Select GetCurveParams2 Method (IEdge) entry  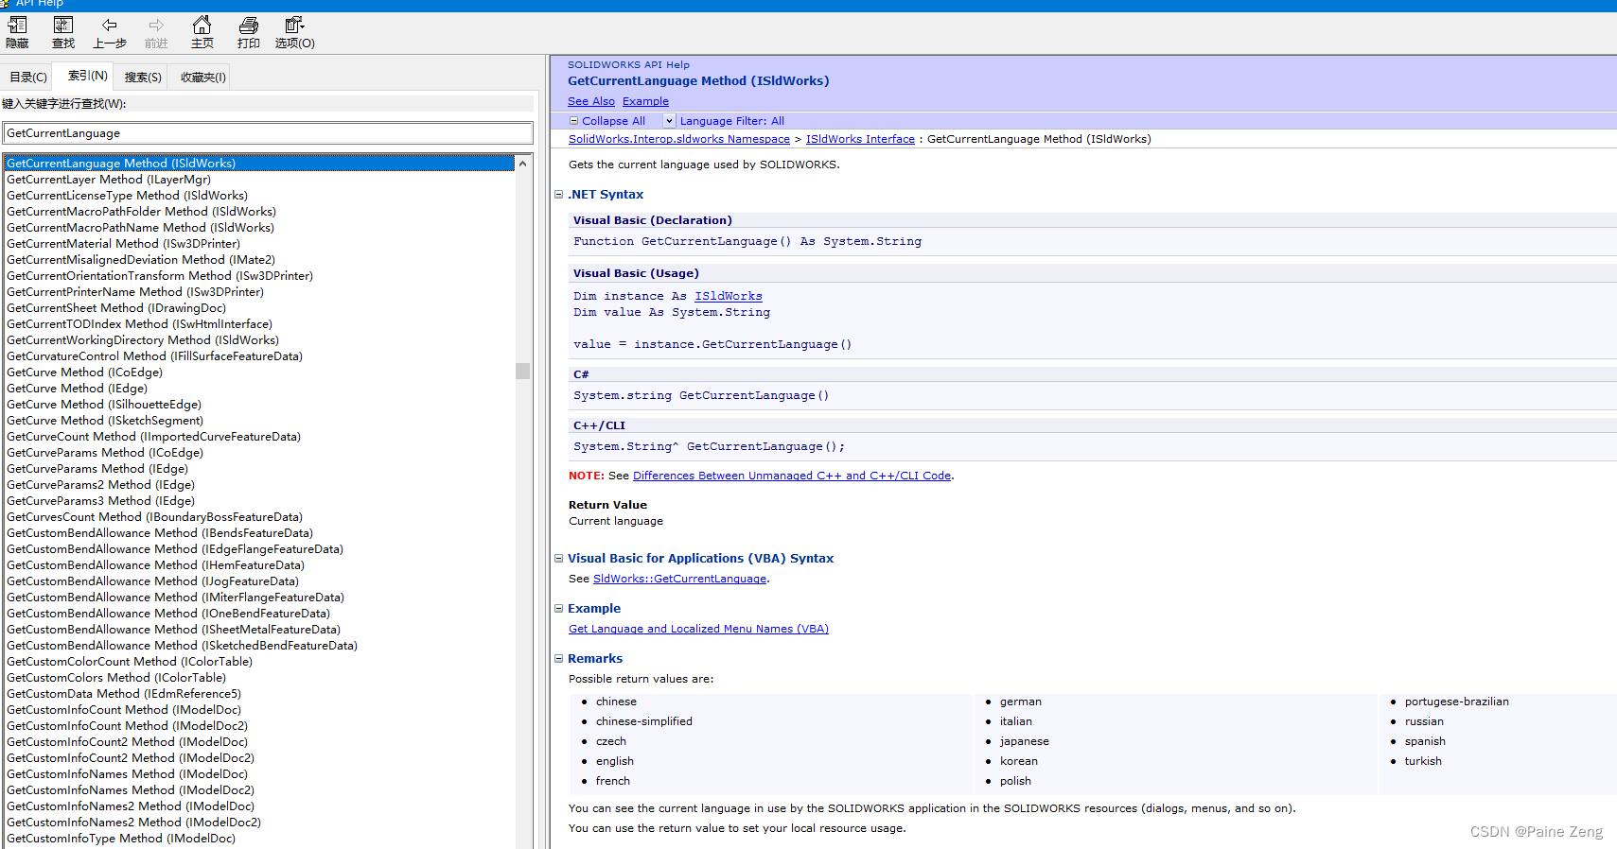[x=100, y=485]
